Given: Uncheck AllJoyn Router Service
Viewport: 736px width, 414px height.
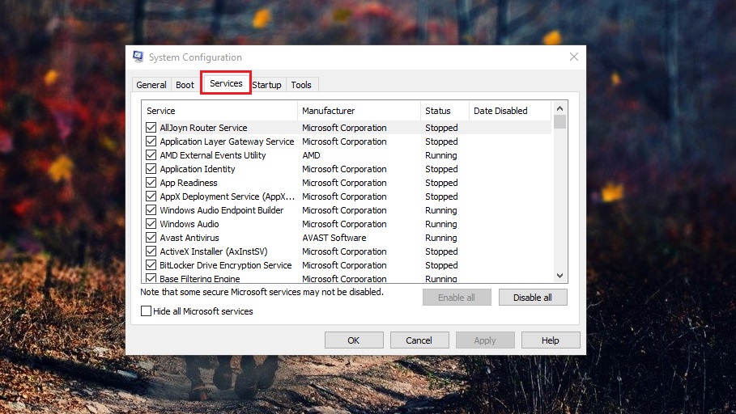Looking at the screenshot, I should [x=151, y=128].
